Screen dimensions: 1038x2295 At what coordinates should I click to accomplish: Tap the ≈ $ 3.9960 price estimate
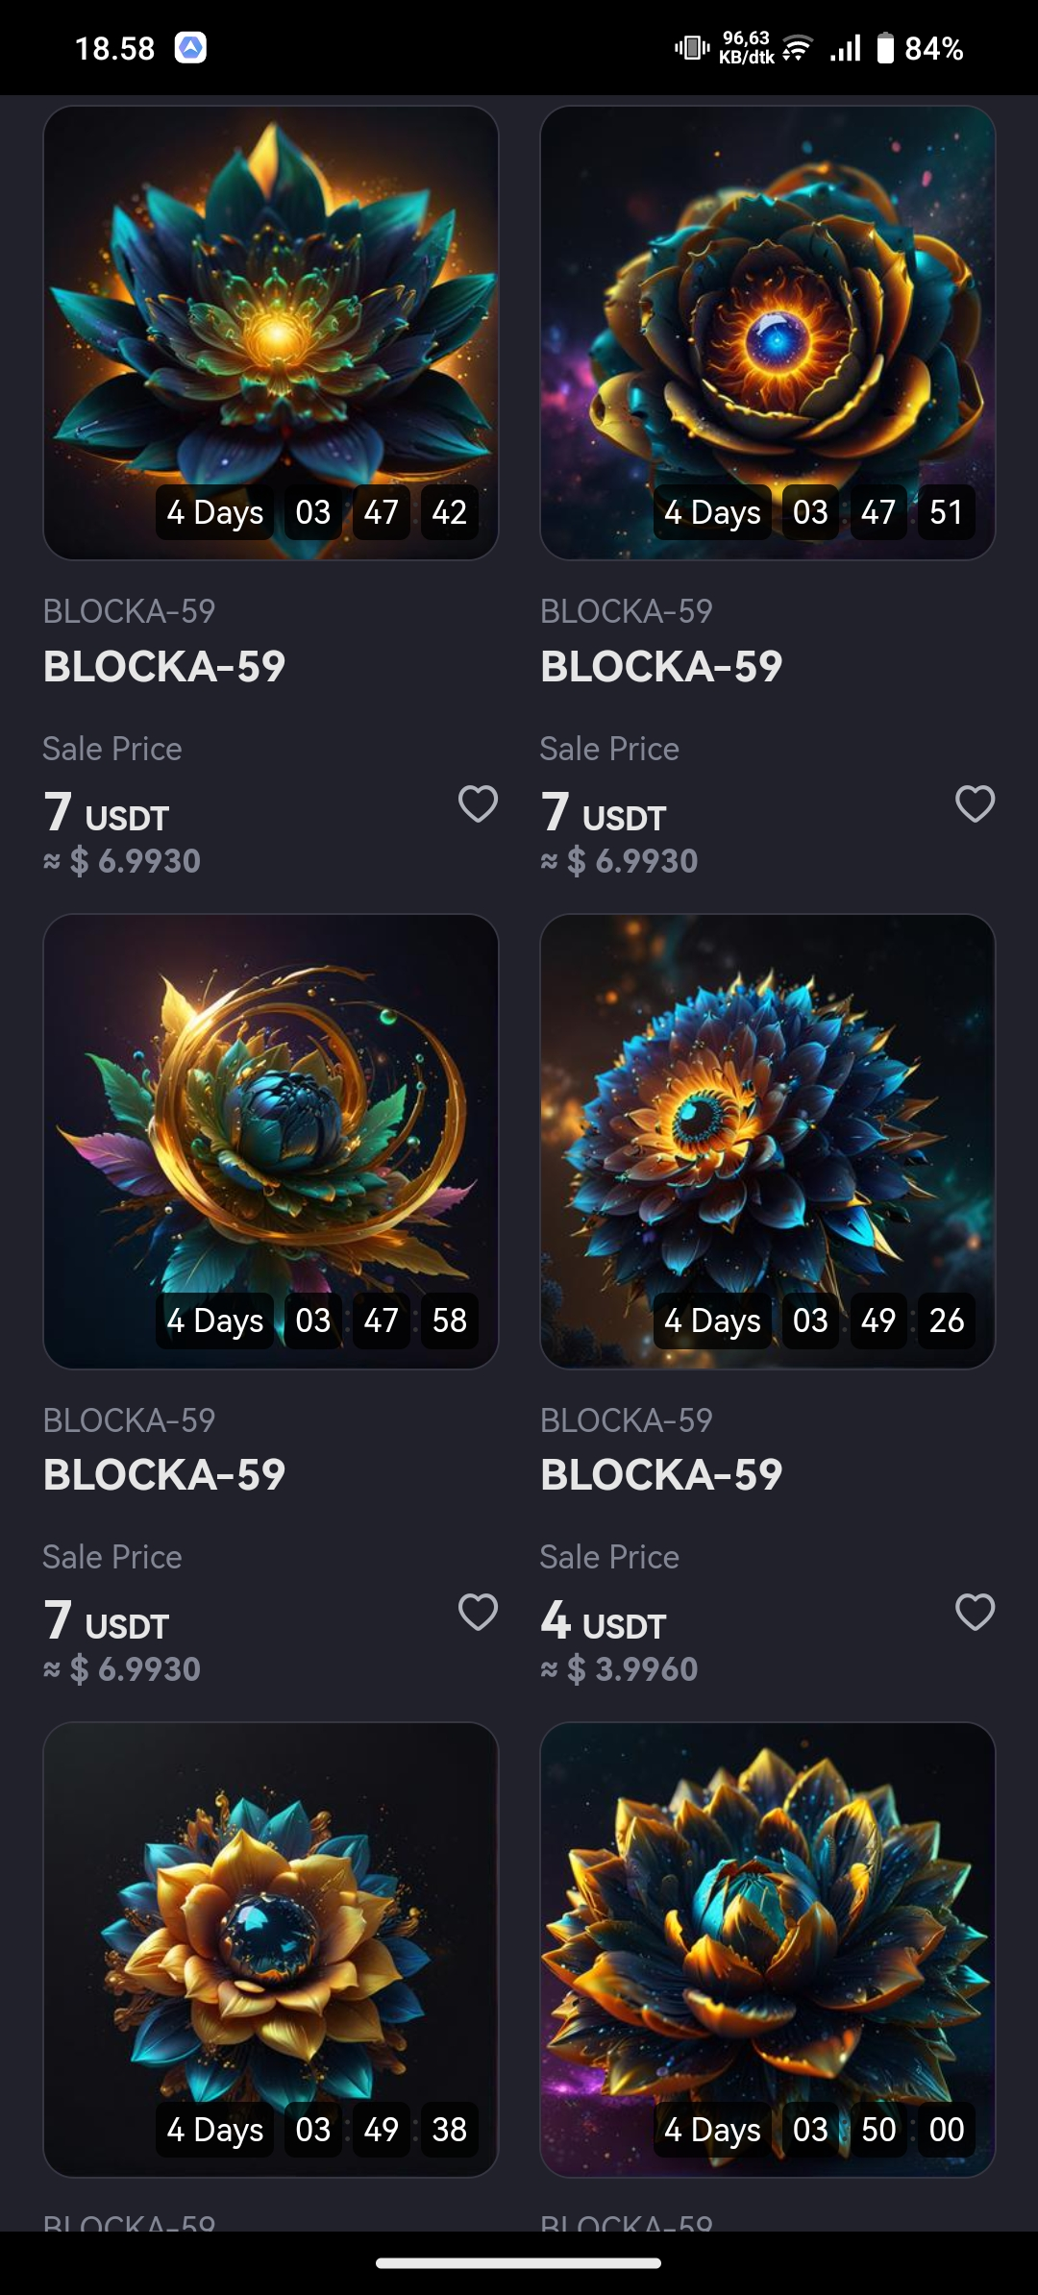click(x=619, y=1669)
